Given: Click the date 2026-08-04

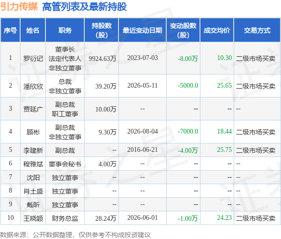Looking at the screenshot, I should pos(142,131).
